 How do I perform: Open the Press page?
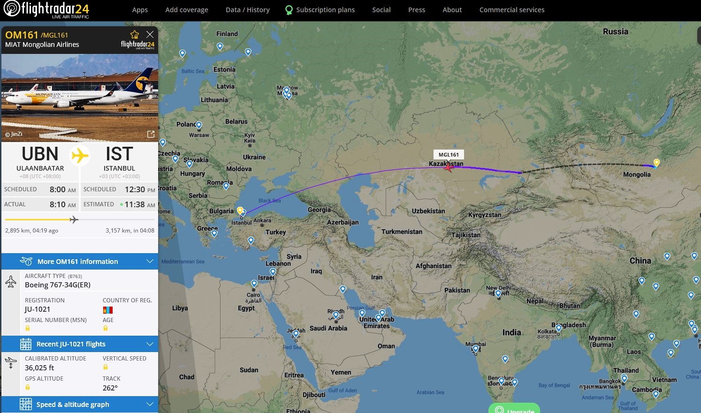[417, 10]
